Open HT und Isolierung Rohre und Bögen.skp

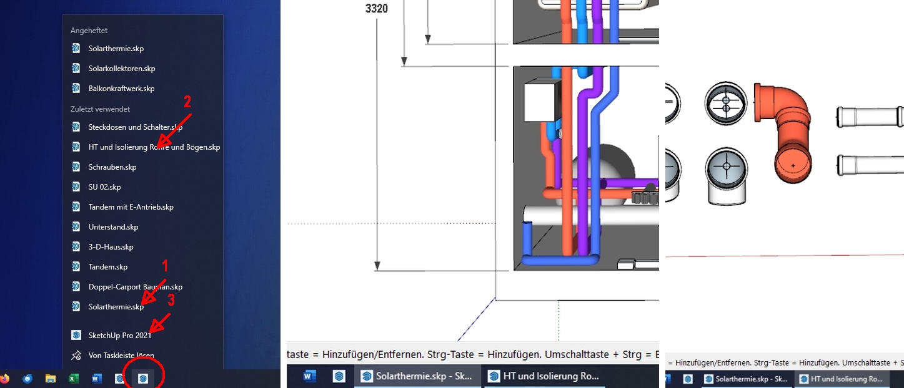[x=143, y=147]
